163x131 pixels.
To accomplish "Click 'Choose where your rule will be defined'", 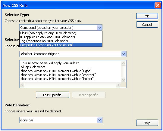I will (x=33, y=111).
